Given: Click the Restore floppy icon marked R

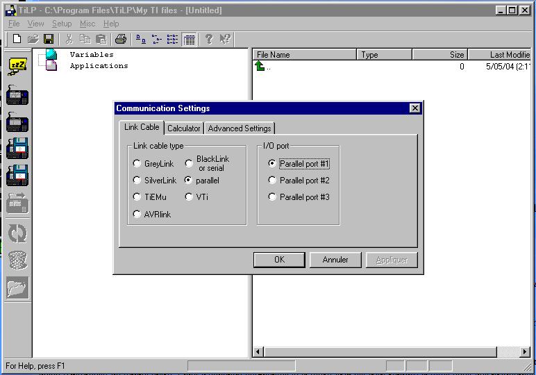Looking at the screenshot, I should (x=17, y=176).
